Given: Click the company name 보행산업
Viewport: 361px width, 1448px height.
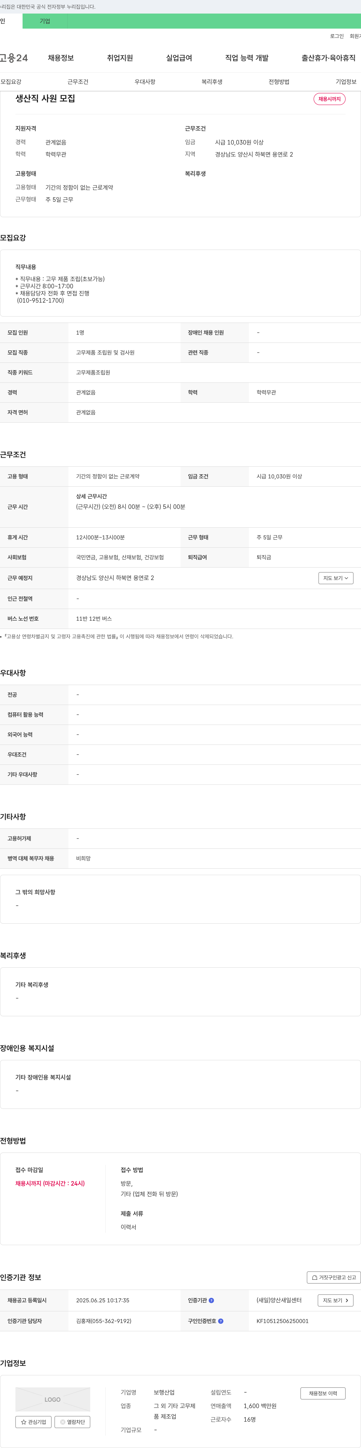Looking at the screenshot, I should click(164, 1392).
